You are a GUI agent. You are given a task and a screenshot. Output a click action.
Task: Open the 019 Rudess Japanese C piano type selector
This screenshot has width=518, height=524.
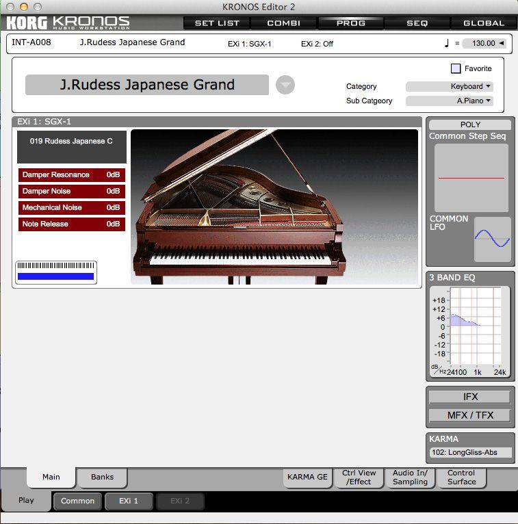72,146
